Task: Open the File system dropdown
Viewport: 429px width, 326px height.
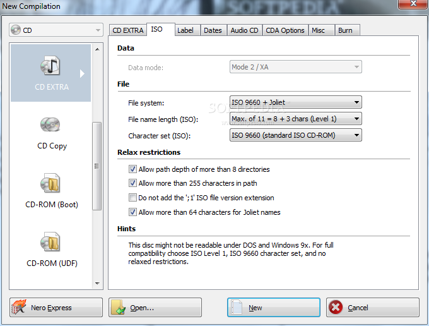Action: (296, 102)
